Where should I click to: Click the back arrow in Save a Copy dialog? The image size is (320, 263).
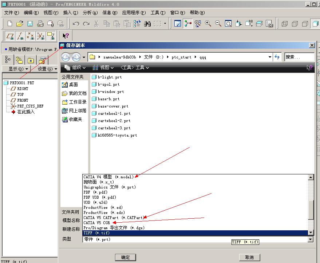coord(66,57)
